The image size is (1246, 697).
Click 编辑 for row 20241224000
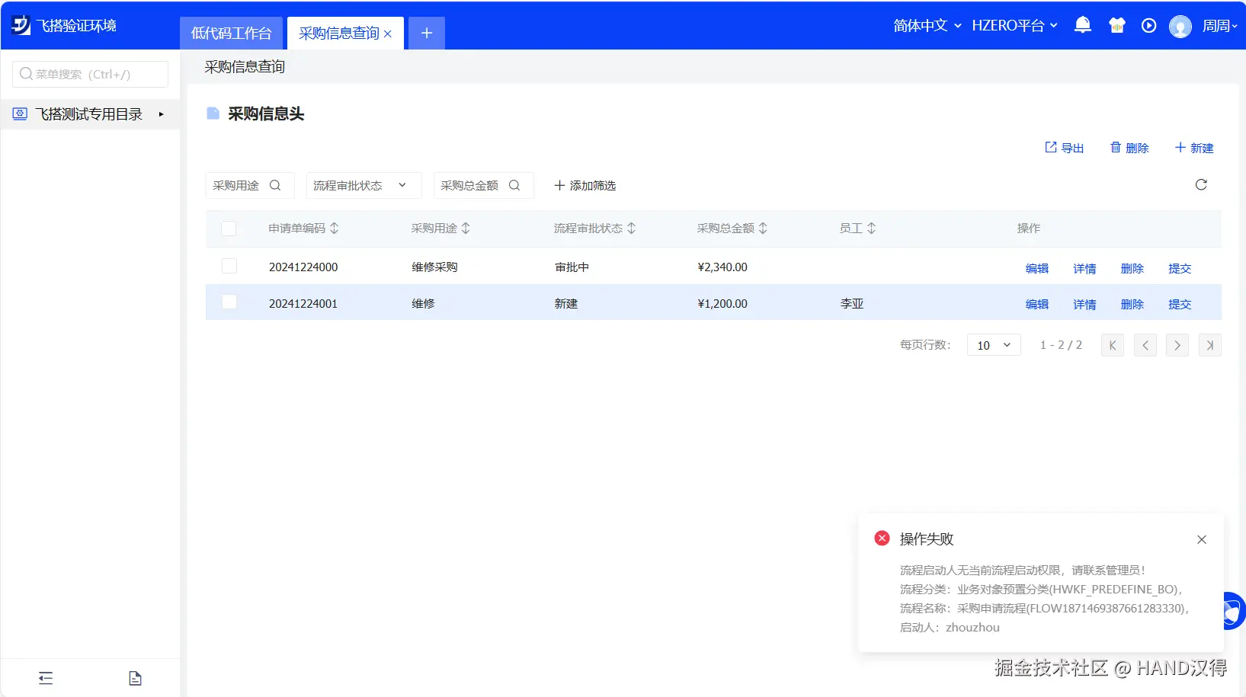[1037, 268]
